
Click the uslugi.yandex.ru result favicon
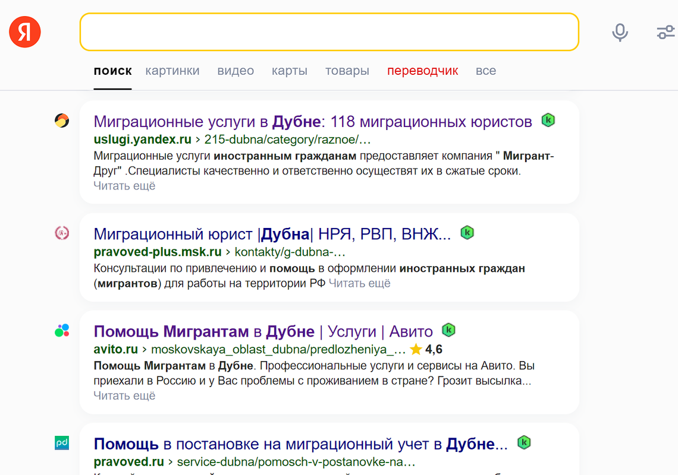click(x=62, y=121)
